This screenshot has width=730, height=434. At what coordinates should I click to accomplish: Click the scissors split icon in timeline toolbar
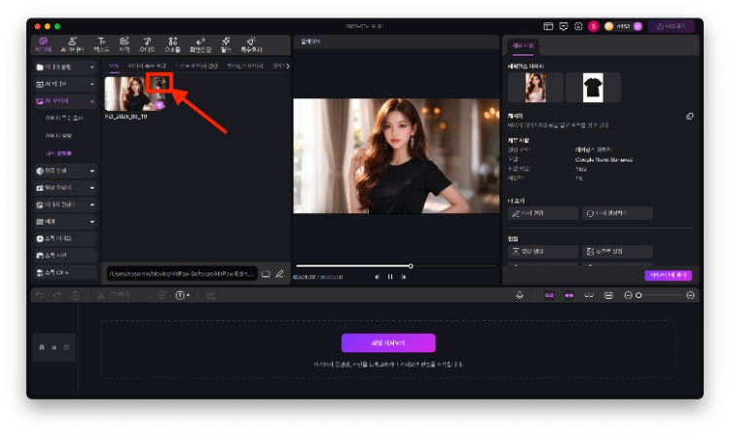tap(101, 295)
